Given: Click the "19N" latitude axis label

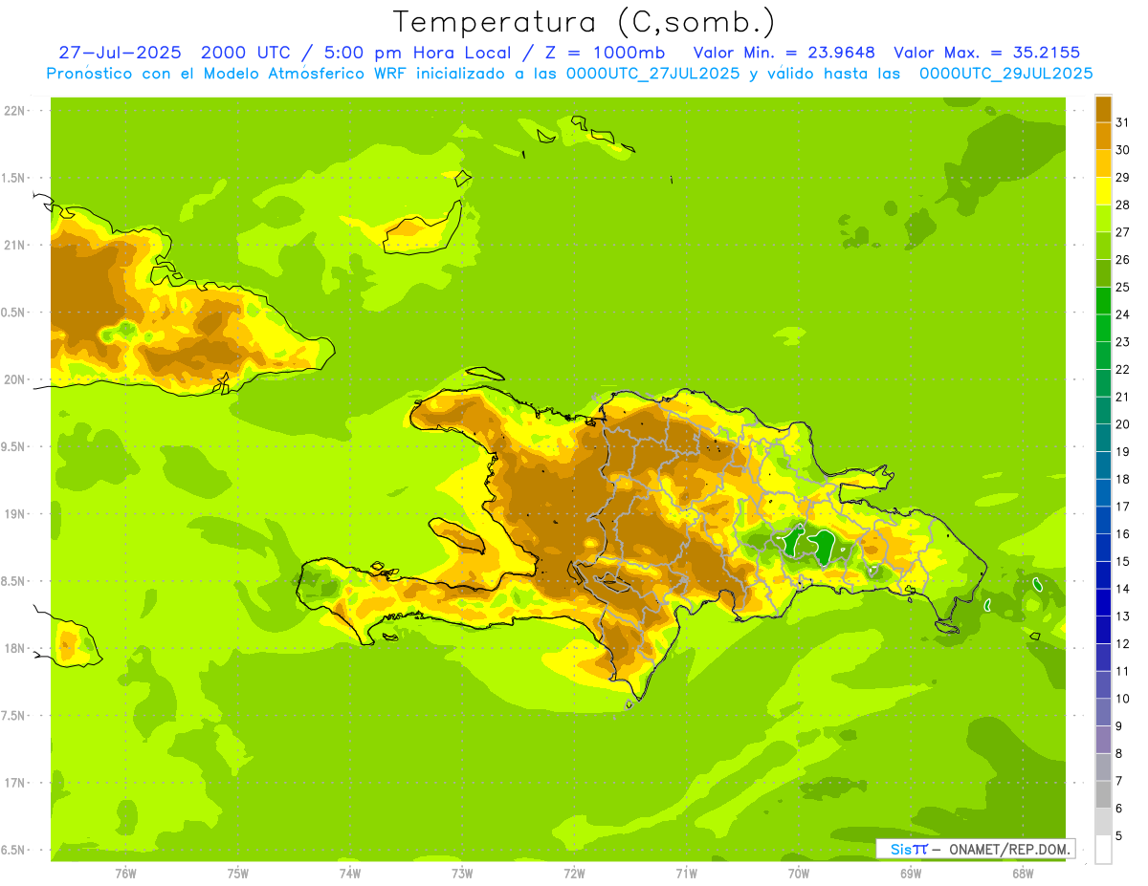Looking at the screenshot, I should pyautogui.click(x=15, y=514).
